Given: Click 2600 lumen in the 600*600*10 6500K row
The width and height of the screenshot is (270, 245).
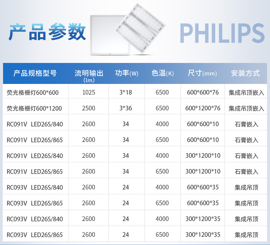Looking at the screenshot, I should 89,140.
